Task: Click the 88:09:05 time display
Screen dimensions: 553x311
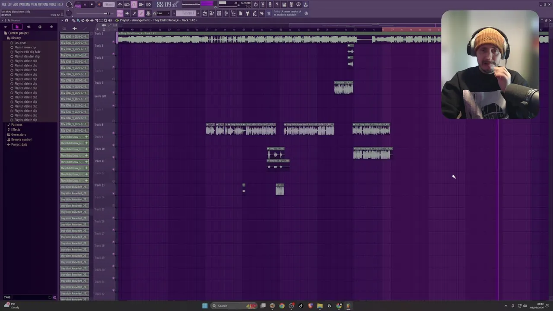Action: 167,5
